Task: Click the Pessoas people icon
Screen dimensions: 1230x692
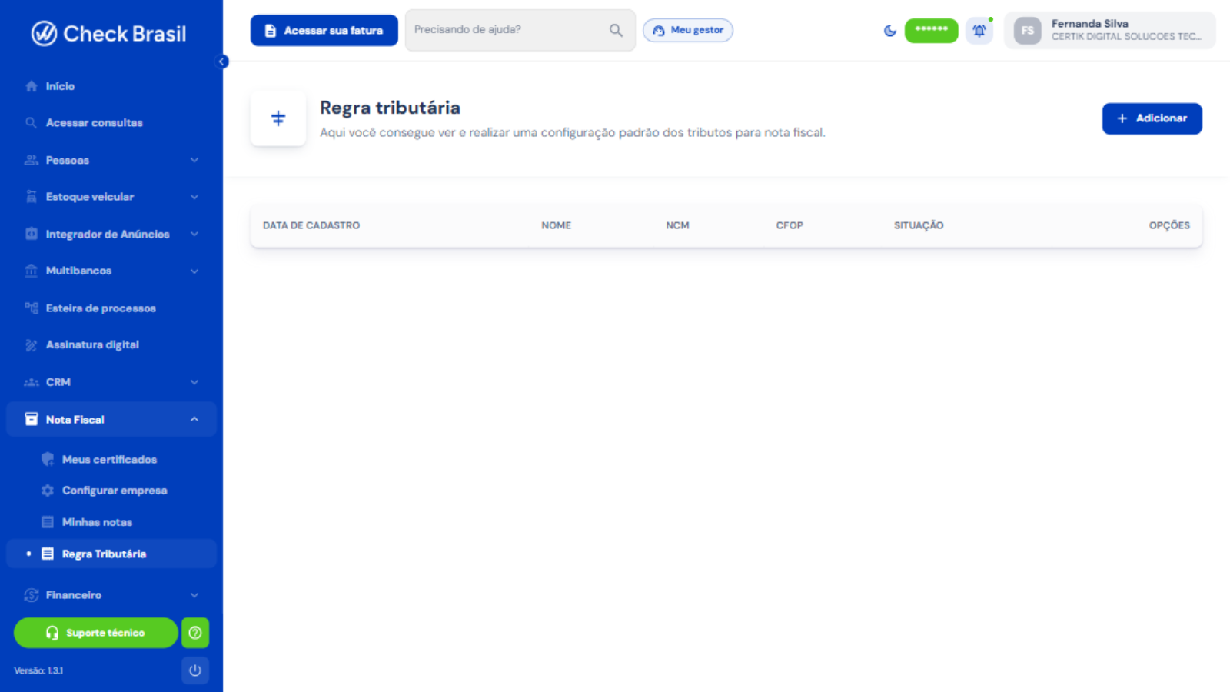Action: (x=32, y=160)
